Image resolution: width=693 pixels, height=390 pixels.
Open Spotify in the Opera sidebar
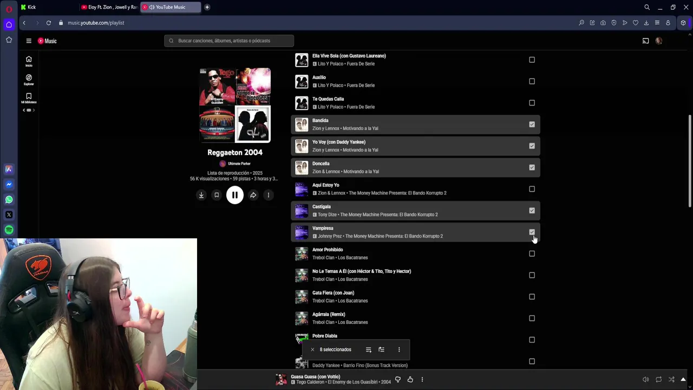click(9, 230)
